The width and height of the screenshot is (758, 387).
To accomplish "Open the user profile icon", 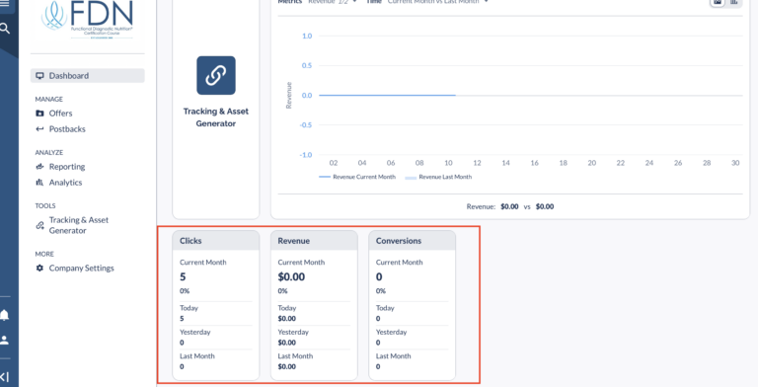I will [4, 340].
